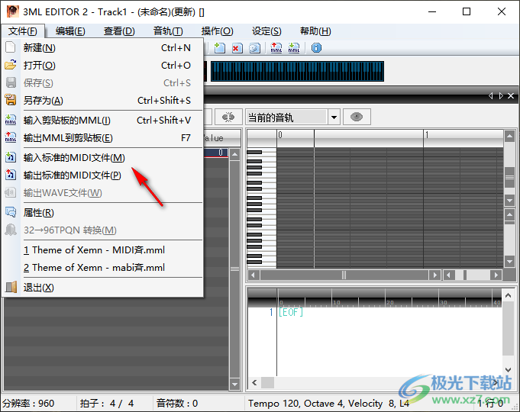Screen dimensions: 520x412
Task: Click the properties icon beside 属性
Action: click(11, 212)
